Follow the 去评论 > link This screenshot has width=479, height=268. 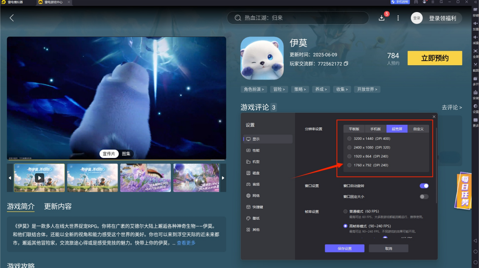(x=452, y=107)
